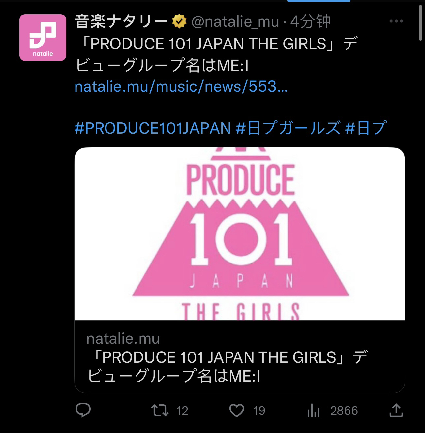
Task: Open the reply comment icon
Action: tap(83, 411)
